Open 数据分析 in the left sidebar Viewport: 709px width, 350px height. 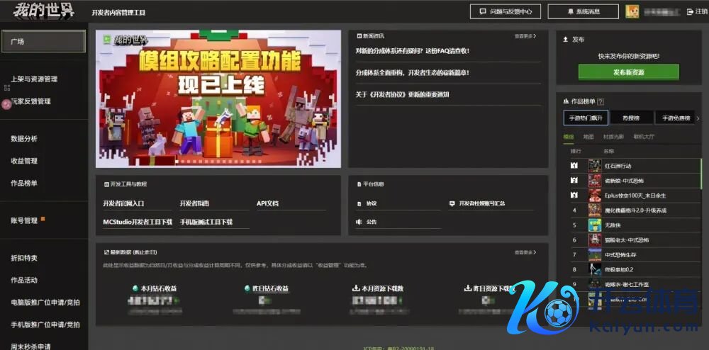pyautogui.click(x=24, y=139)
